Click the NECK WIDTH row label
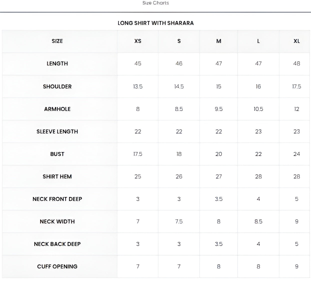 coord(57,221)
